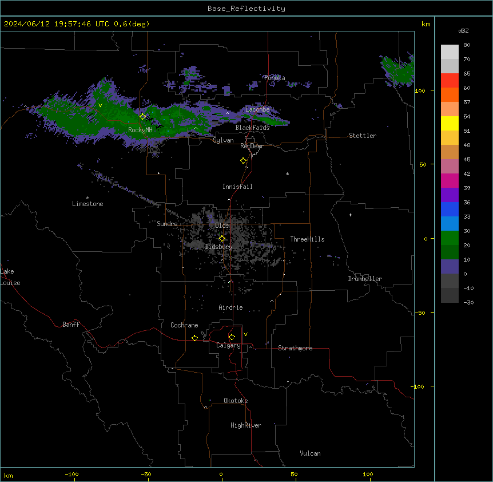493x482 pixels.
Task: Click the Base_Reflectivity title text
Action: [247, 9]
